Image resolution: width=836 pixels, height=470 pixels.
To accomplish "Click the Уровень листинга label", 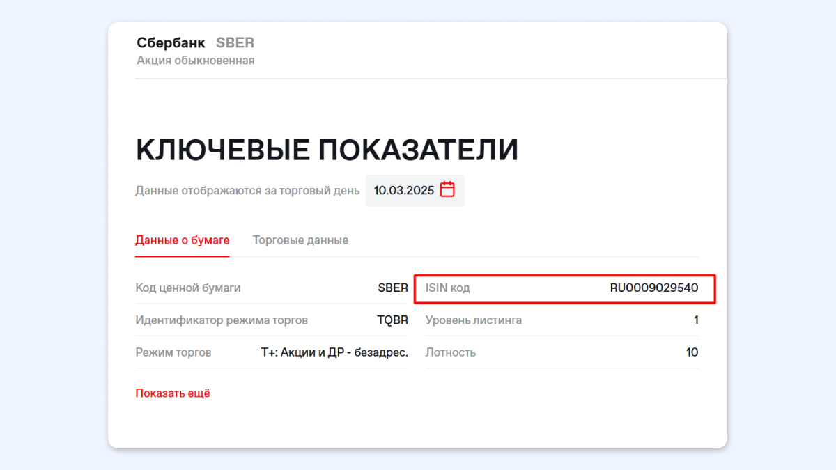I will tap(474, 320).
